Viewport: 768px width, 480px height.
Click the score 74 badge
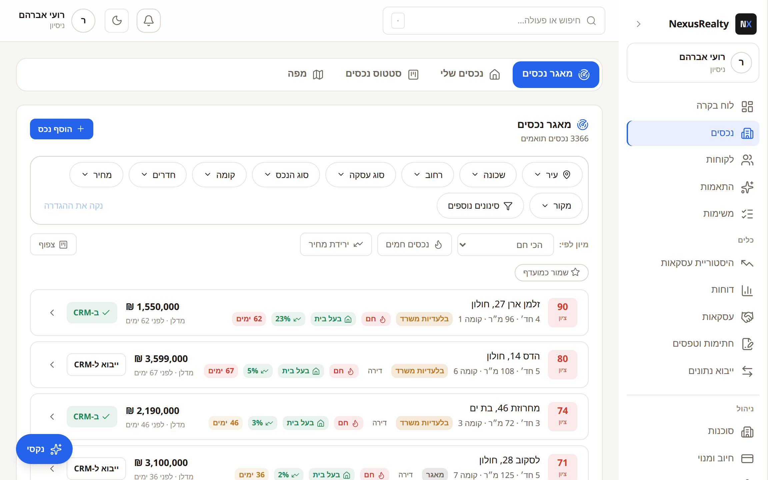pyautogui.click(x=563, y=417)
